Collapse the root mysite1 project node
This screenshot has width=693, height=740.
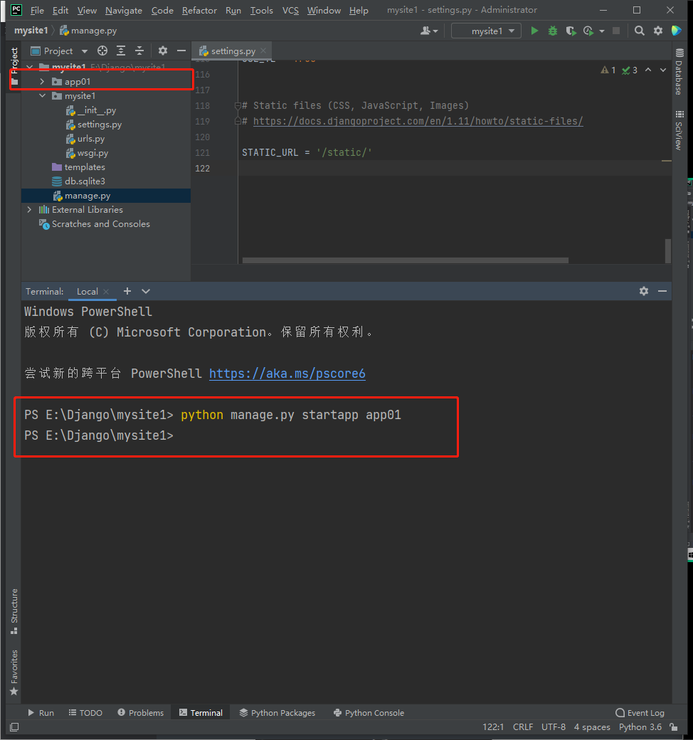[30, 67]
